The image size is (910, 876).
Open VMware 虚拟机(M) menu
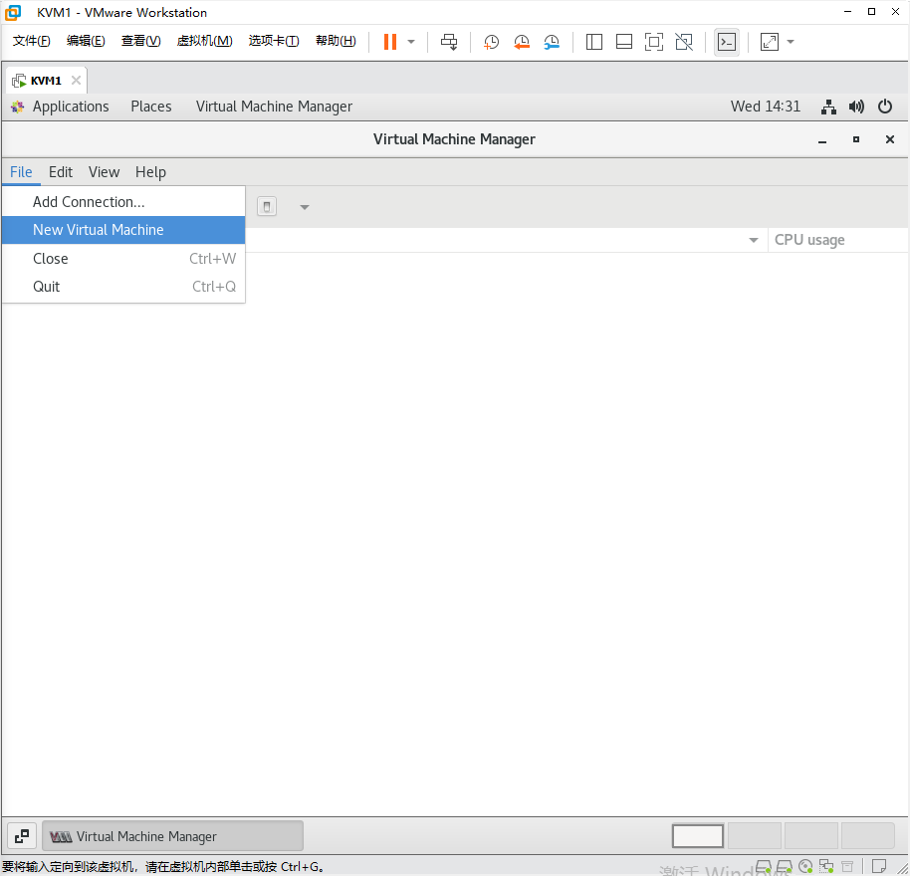[x=204, y=41]
